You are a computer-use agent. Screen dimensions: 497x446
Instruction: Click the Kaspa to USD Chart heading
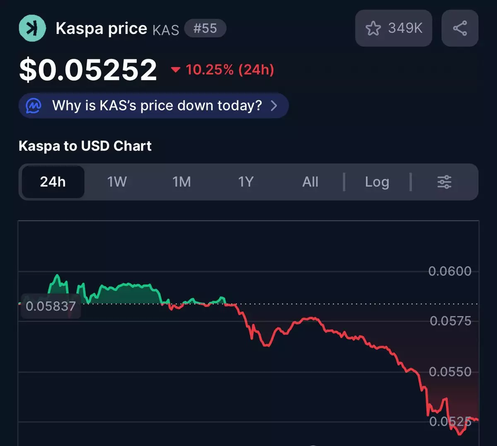click(85, 146)
